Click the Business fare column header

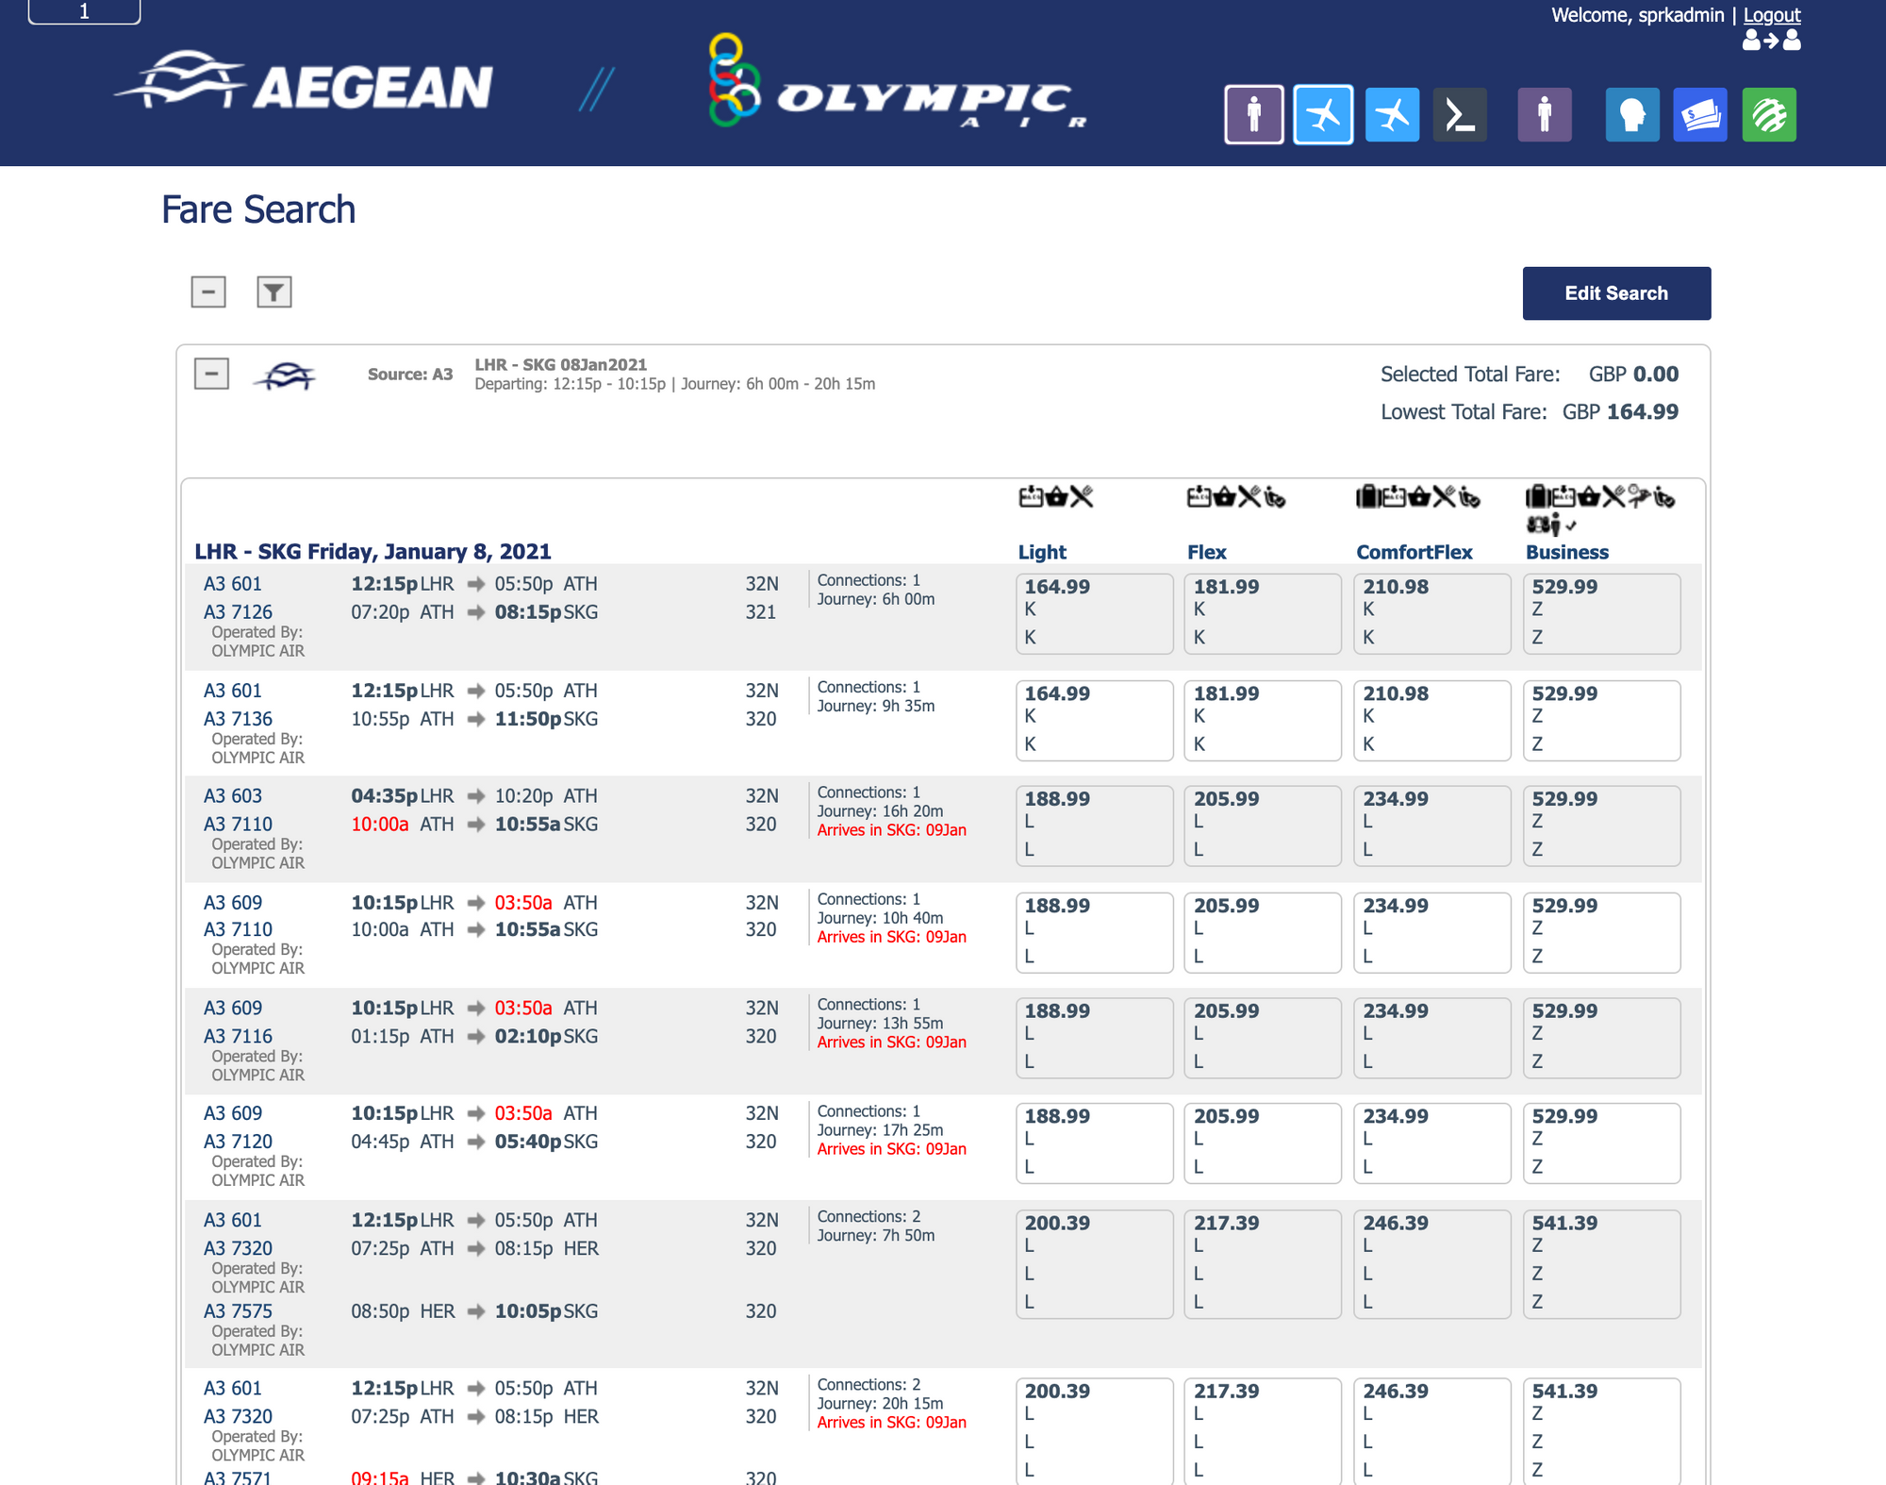pyautogui.click(x=1566, y=553)
